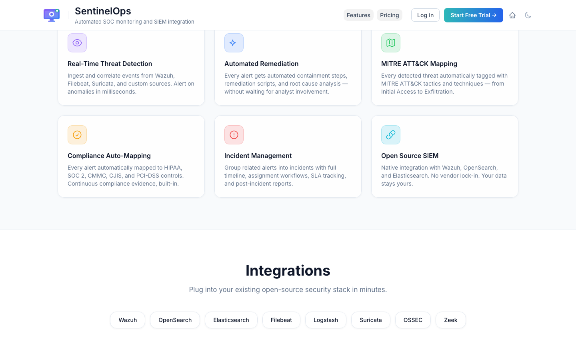Viewport: 576px width, 360px height.
Task: Click the SentinelOps monitor logo
Action: pyautogui.click(x=52, y=15)
